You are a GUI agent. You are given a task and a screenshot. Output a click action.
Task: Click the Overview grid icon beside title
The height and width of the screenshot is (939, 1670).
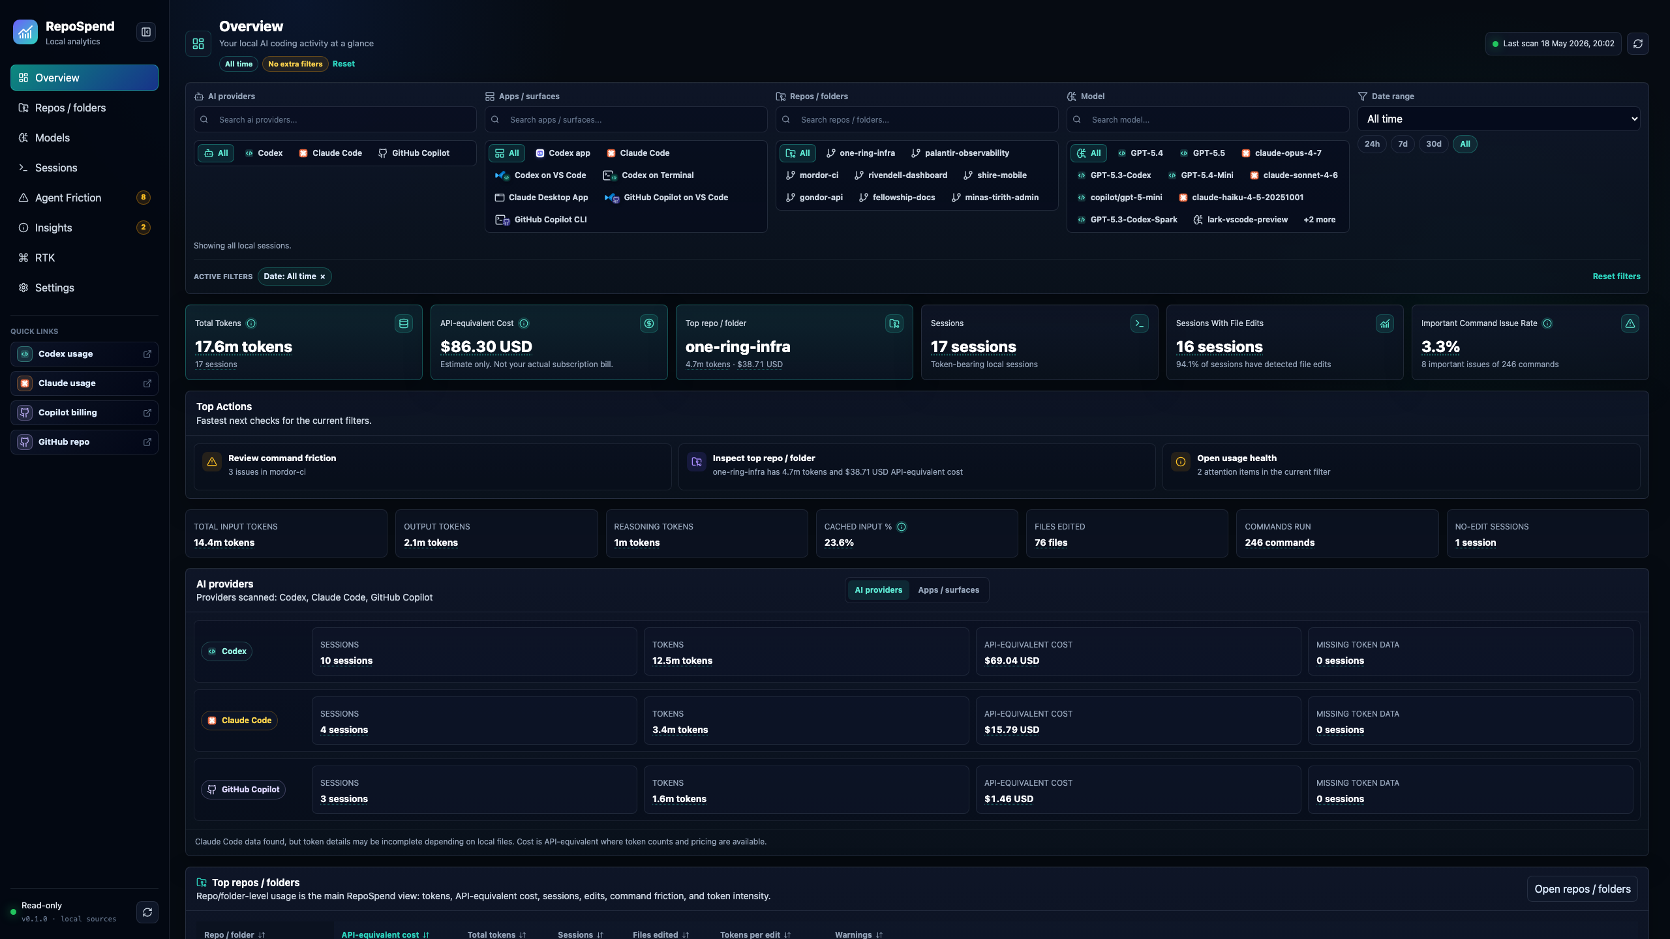pos(198,44)
